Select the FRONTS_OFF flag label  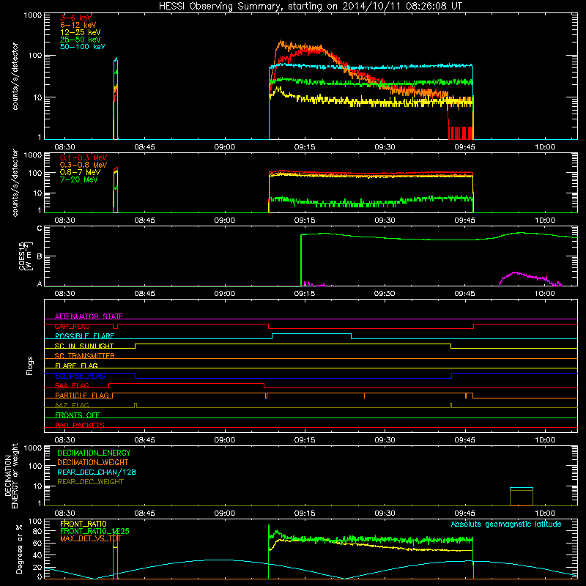pyautogui.click(x=78, y=415)
